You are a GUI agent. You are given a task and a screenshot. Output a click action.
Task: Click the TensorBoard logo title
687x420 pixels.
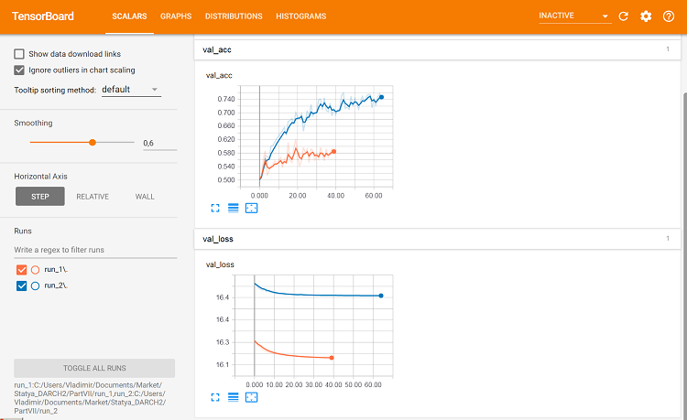click(x=42, y=16)
